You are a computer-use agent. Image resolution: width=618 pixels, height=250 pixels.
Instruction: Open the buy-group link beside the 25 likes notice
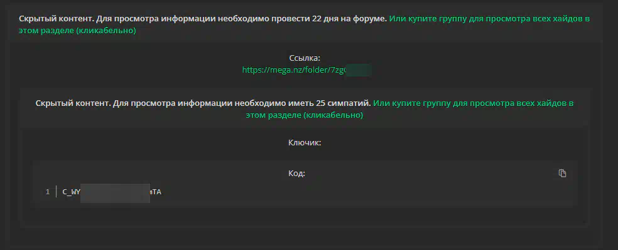pos(409,109)
